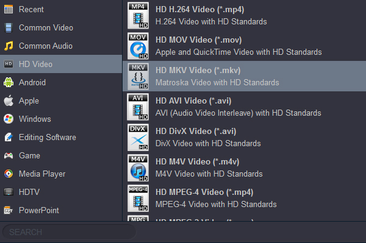Click the AVI HD format icon
Viewport: 366px width, 243px height.
pyautogui.click(x=138, y=107)
